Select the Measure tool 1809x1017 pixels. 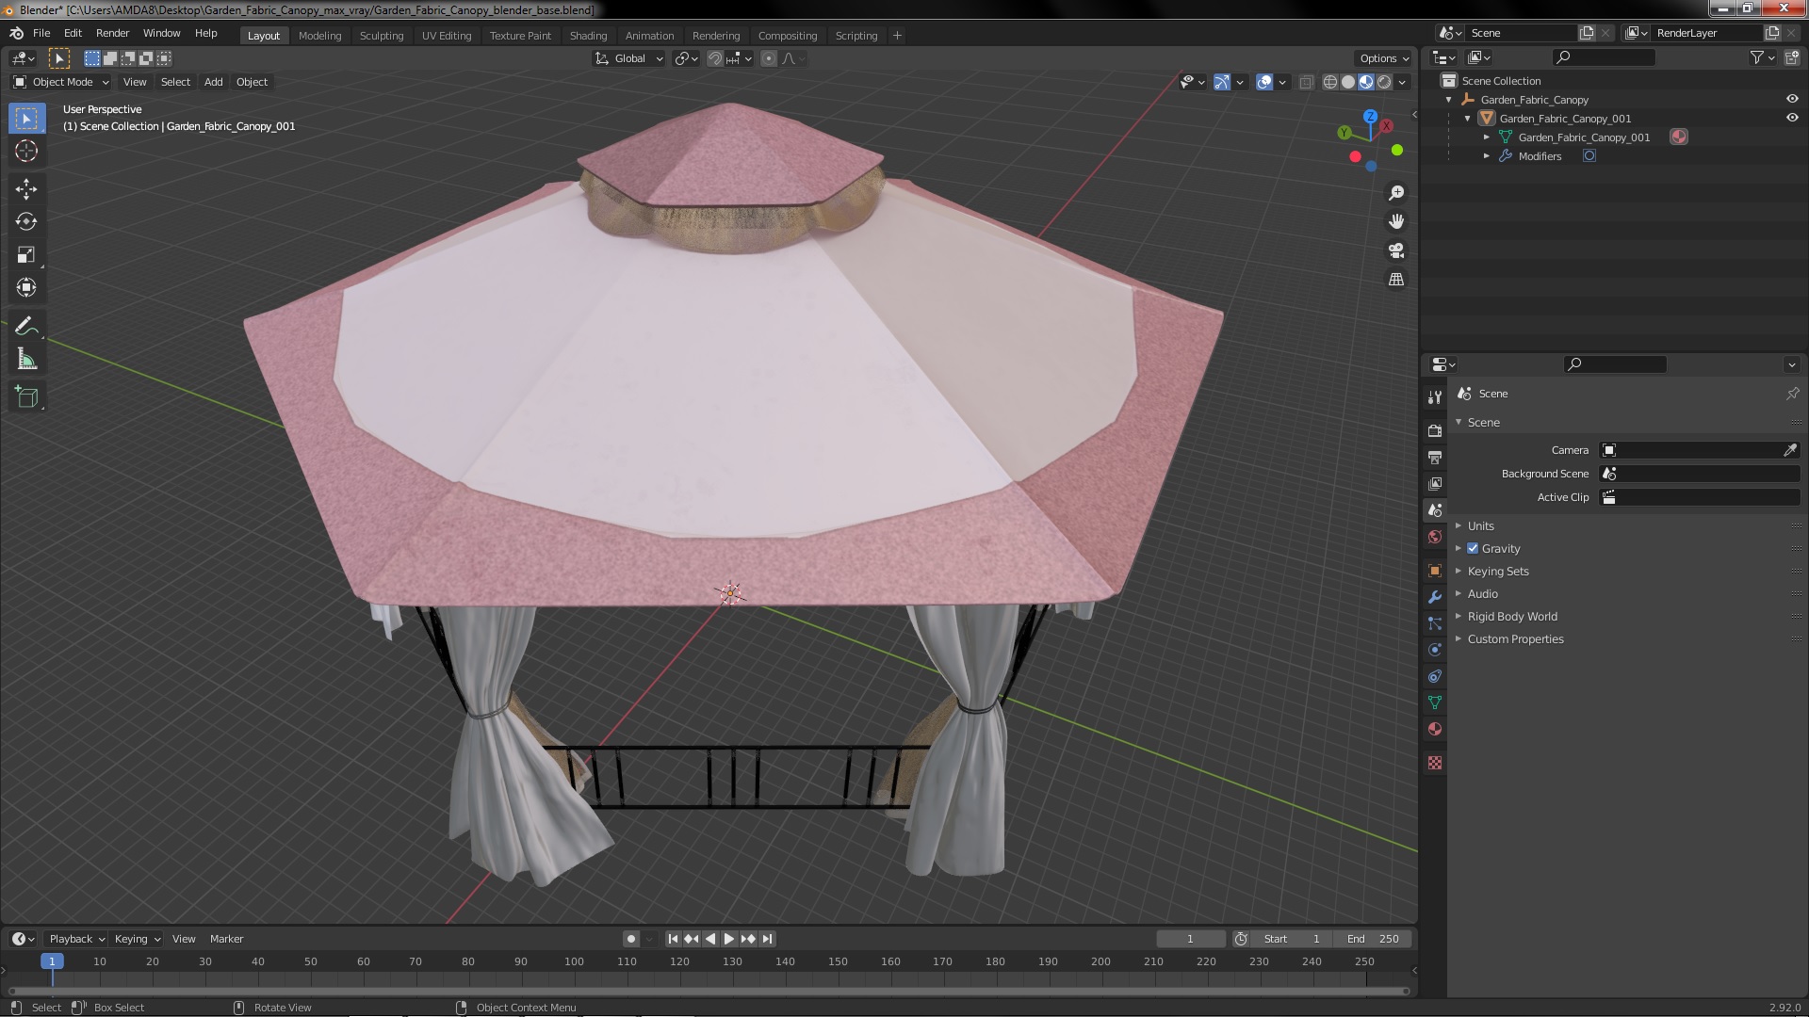tap(26, 360)
